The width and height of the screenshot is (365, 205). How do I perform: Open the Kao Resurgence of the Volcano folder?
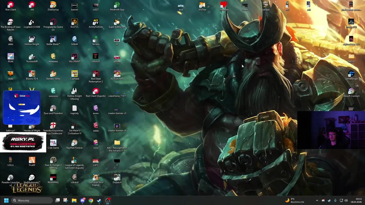click(117, 146)
